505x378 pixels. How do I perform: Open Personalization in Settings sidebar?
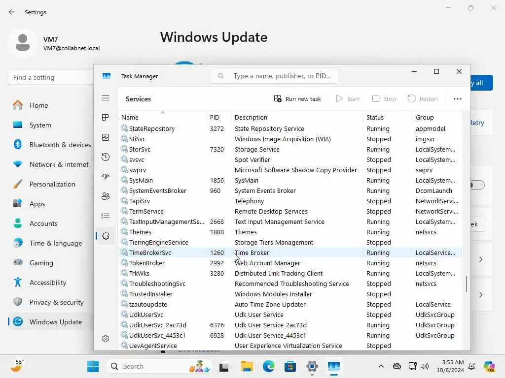[50, 184]
